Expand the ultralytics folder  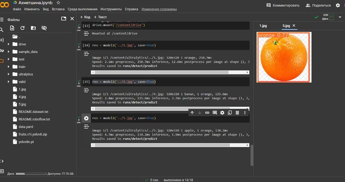coord(8,74)
